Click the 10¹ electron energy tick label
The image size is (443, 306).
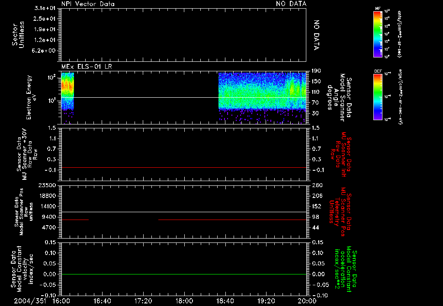(x=51, y=101)
